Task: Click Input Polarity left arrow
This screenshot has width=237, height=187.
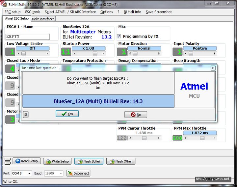Action: click(x=186, y=53)
